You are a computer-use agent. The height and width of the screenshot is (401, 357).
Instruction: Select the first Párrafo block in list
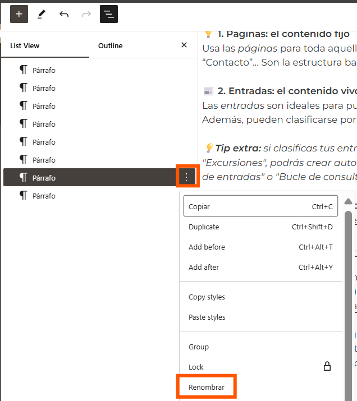click(x=44, y=70)
